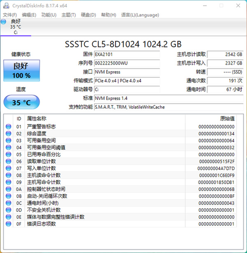The width and height of the screenshot is (247, 253).
Task: Select the 不安全关机计数 attribute row
Action: tap(120, 210)
